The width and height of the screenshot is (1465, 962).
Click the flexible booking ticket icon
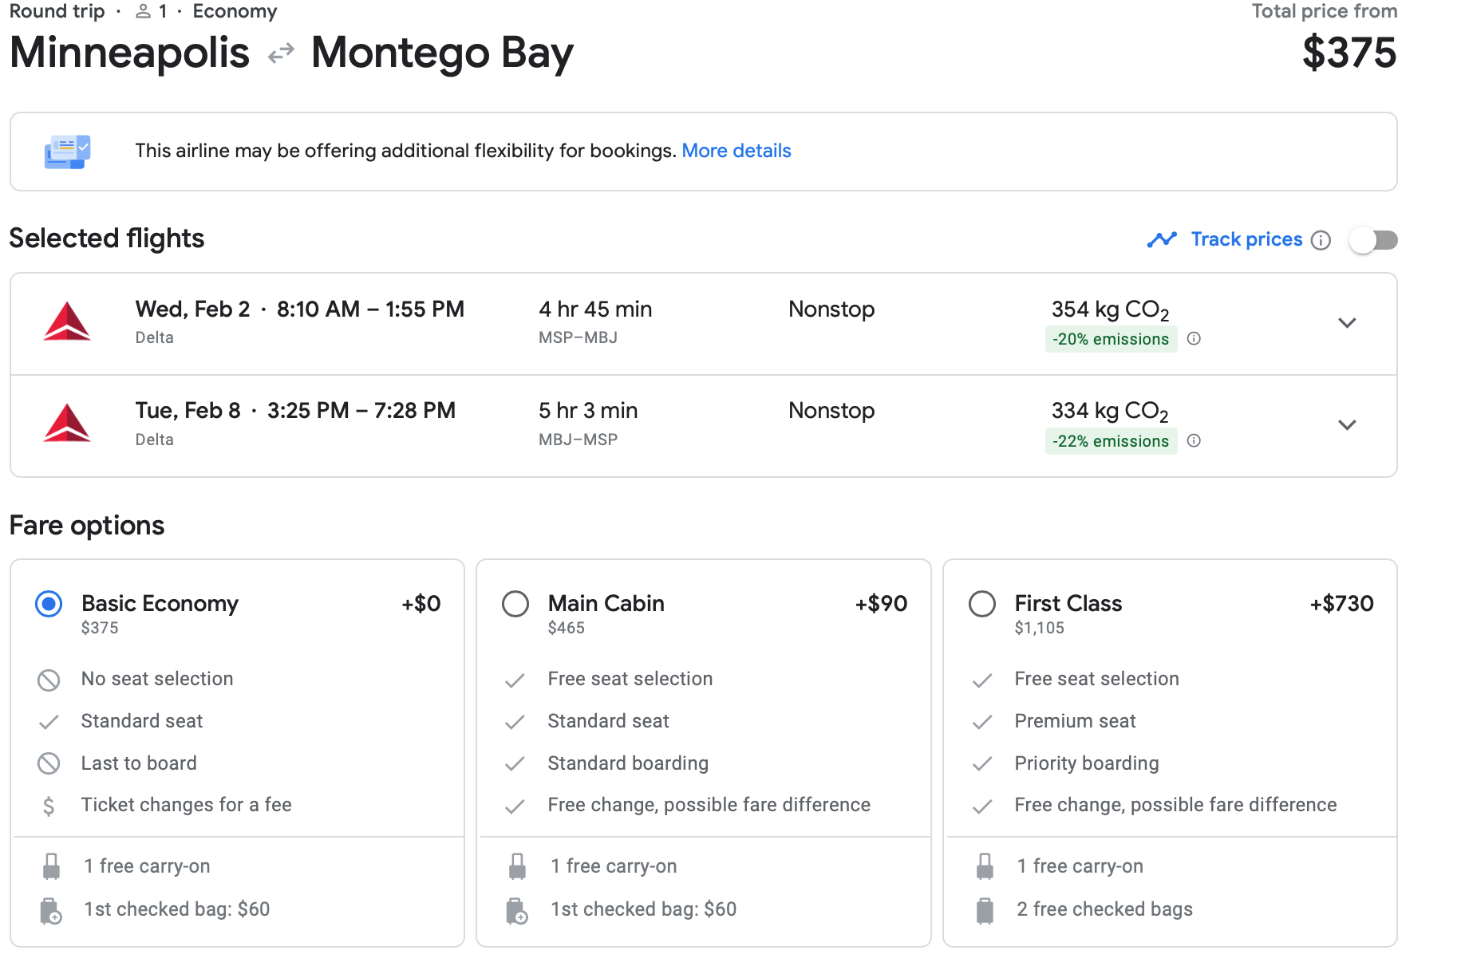point(67,152)
